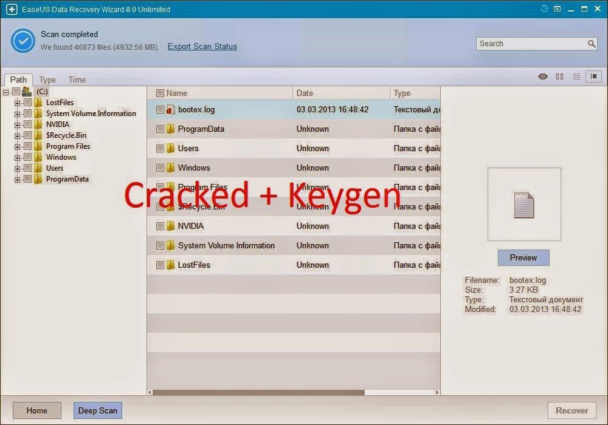
Task: Open the title bar dropdown menu icon
Action: coord(557,8)
